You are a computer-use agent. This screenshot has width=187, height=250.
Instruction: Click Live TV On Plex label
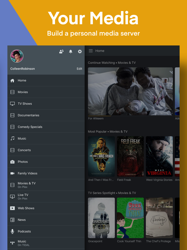pos(23,197)
